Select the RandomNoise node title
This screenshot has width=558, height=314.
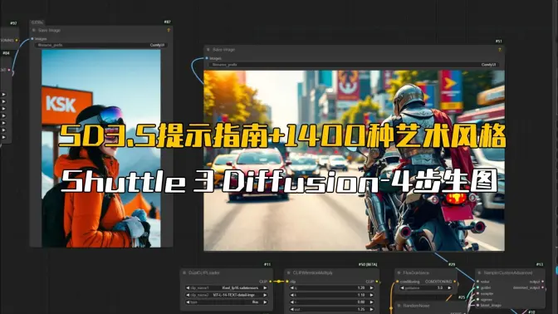click(x=416, y=306)
